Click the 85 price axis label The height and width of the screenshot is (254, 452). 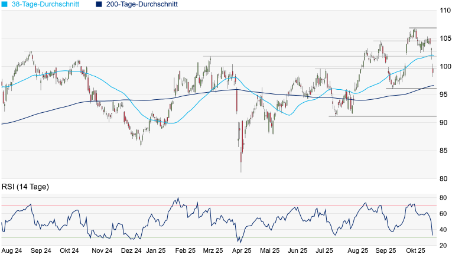(x=444, y=151)
